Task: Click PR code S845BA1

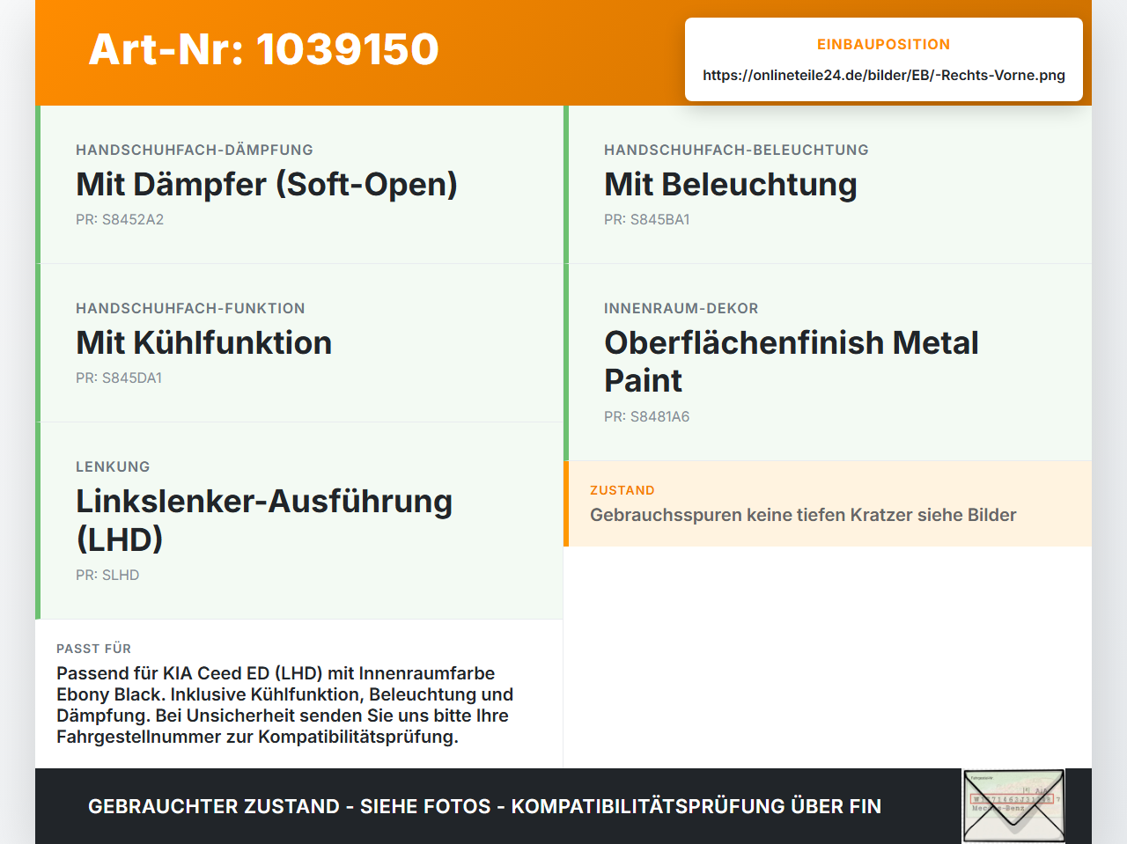Action: pyautogui.click(x=647, y=219)
